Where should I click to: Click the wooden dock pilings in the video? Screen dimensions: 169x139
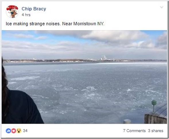(x=156, y=119)
